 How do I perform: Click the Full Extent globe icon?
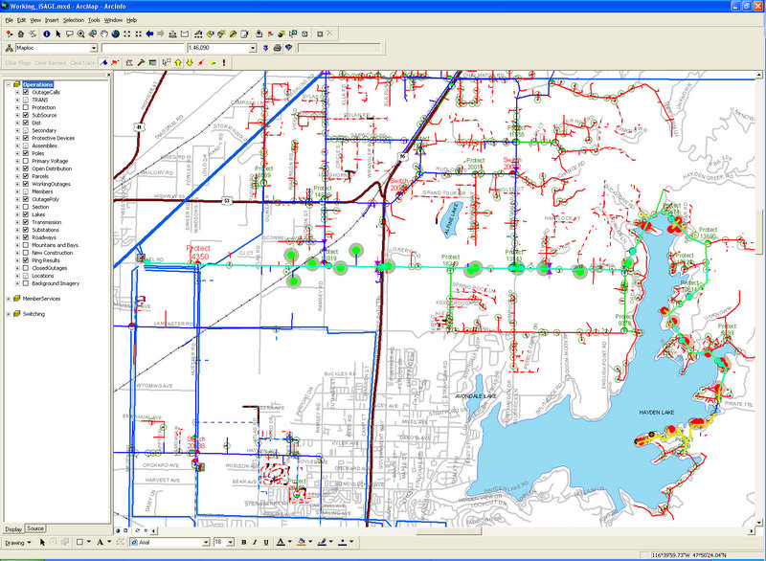pos(115,34)
